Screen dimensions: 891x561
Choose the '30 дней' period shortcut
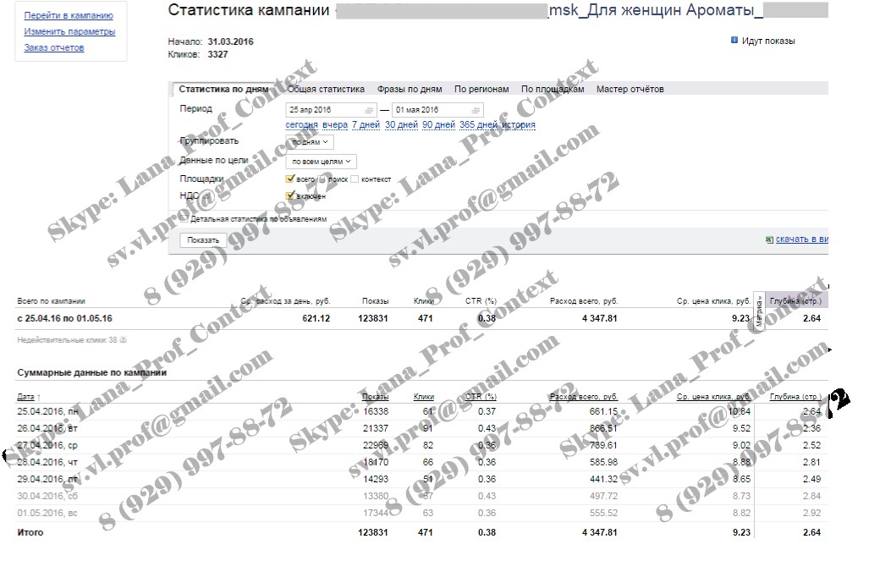[401, 124]
